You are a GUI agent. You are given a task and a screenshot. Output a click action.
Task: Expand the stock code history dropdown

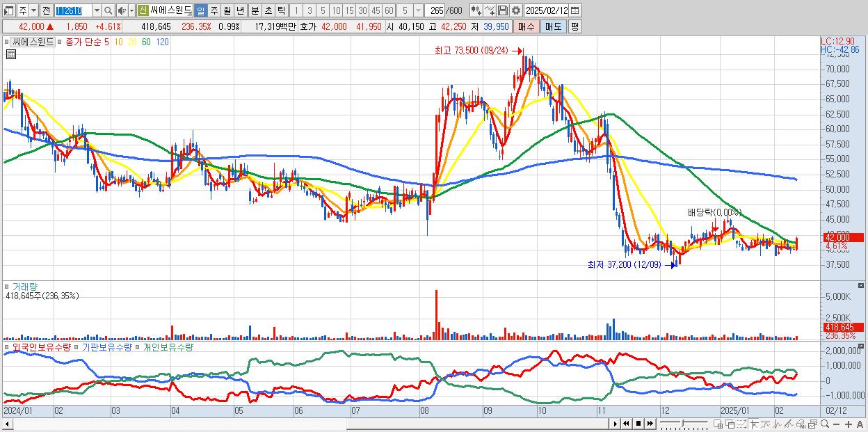[x=97, y=10]
